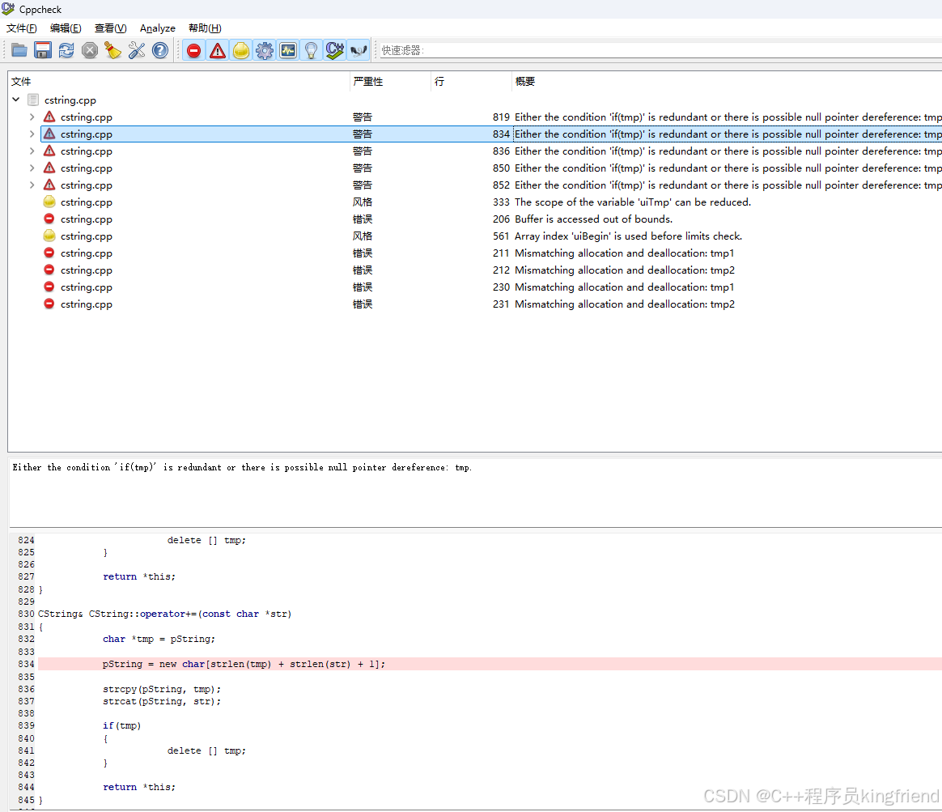Click the line number 852 cell

501,185
